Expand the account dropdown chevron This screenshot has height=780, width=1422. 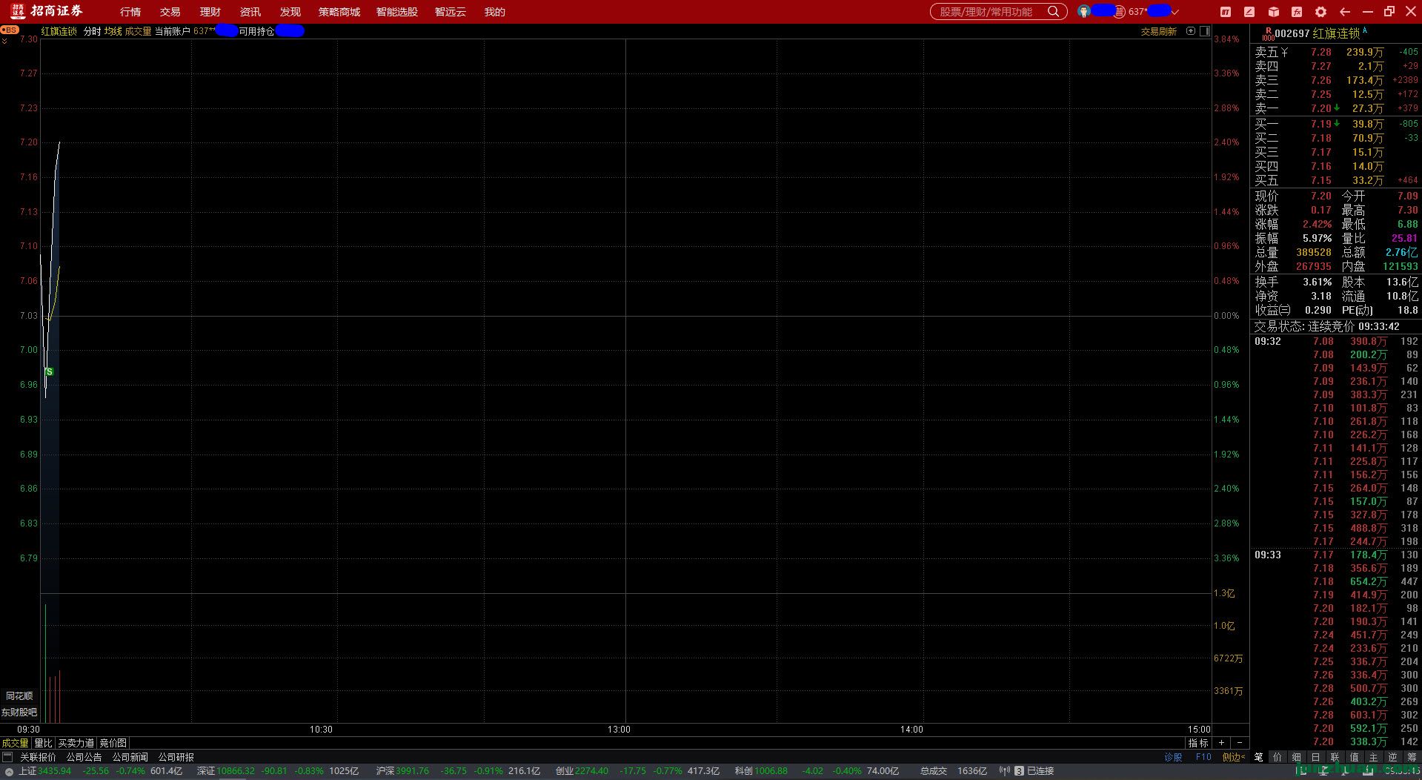coord(1175,12)
